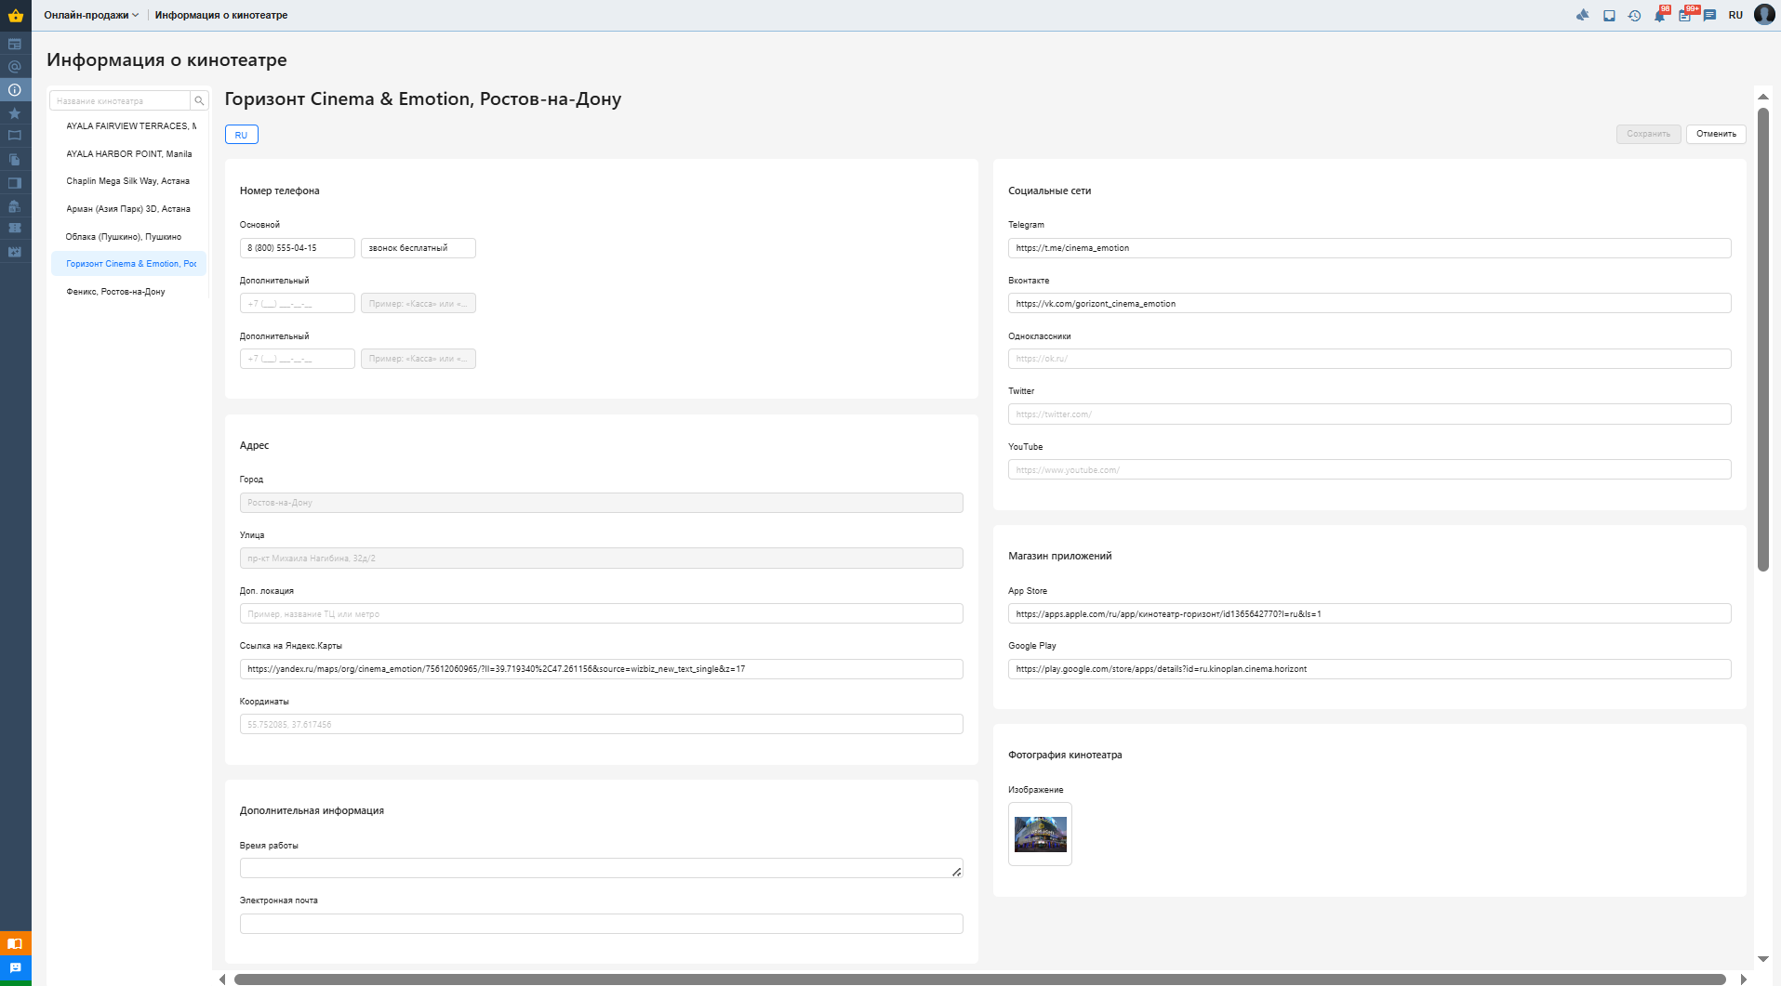Open the history clock icon
This screenshot has width=1781, height=986.
[x=1634, y=16]
